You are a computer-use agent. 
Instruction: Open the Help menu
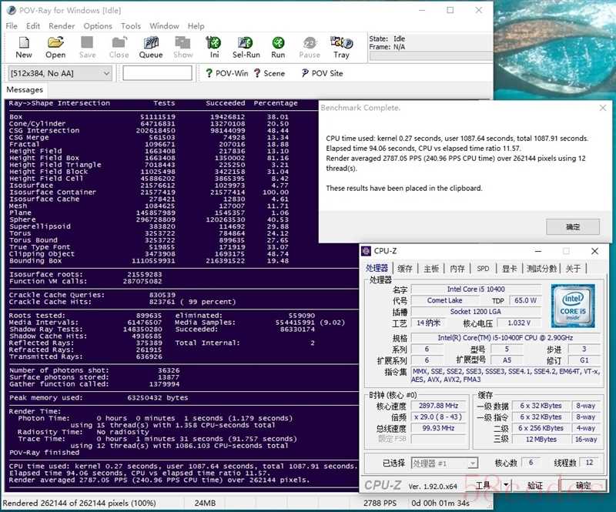196,26
